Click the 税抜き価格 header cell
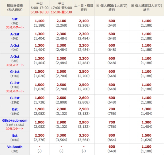 pyautogui.click(x=15, y=8)
